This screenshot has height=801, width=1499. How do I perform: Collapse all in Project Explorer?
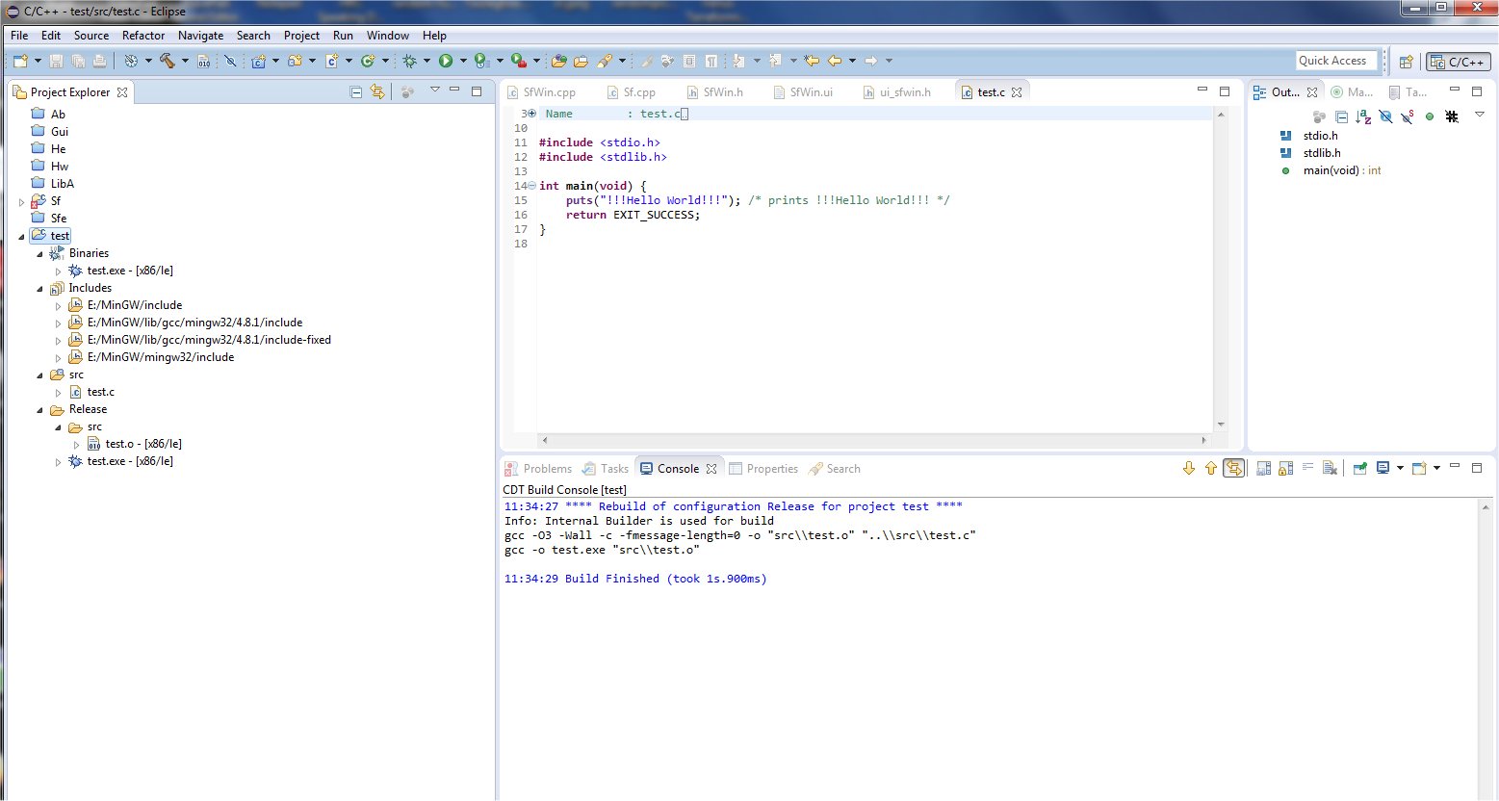(355, 92)
